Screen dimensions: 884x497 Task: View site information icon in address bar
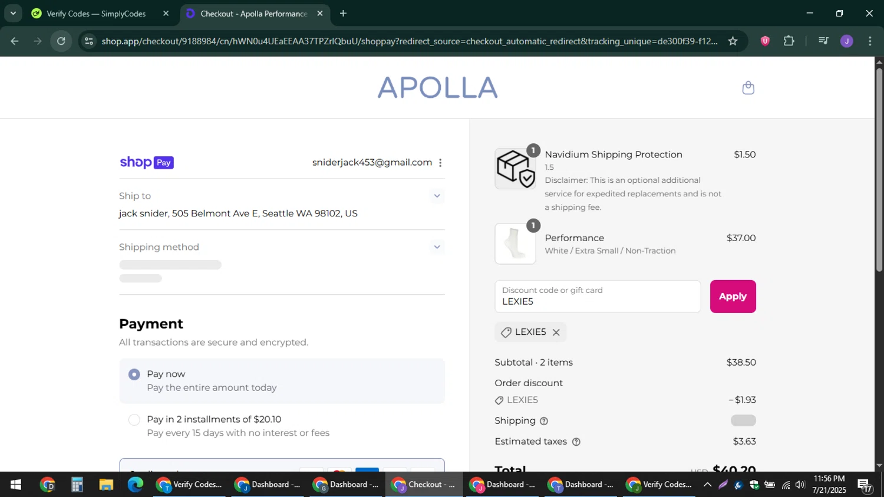[88, 41]
